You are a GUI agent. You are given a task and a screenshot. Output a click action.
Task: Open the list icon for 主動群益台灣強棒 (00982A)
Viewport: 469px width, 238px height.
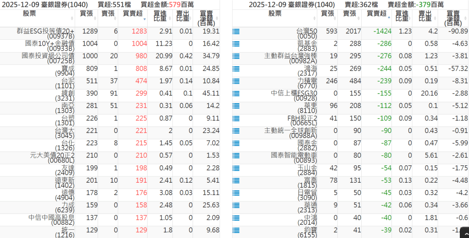tap(236, 57)
